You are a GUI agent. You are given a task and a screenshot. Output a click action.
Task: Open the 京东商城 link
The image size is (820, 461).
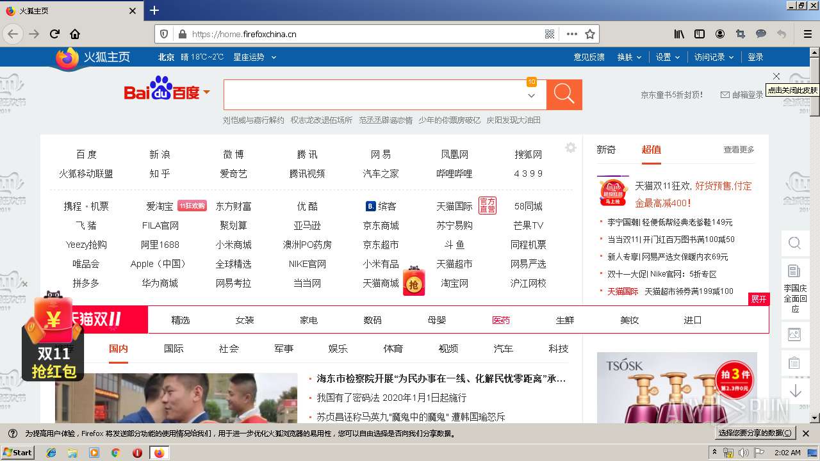click(x=381, y=225)
